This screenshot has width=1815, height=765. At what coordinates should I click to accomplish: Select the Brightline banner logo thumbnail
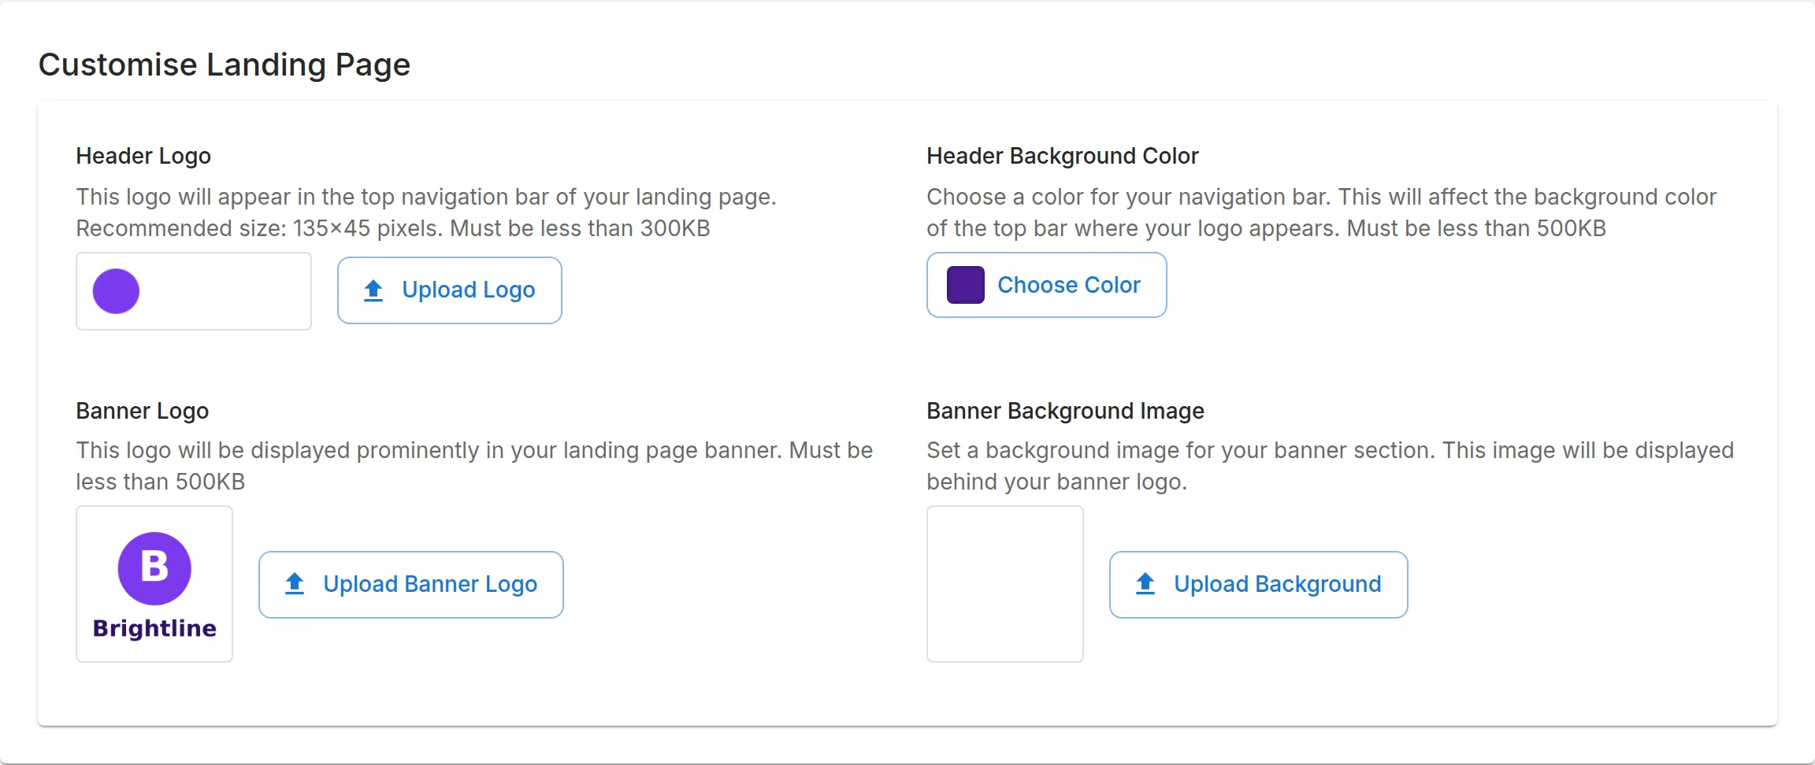click(x=154, y=584)
